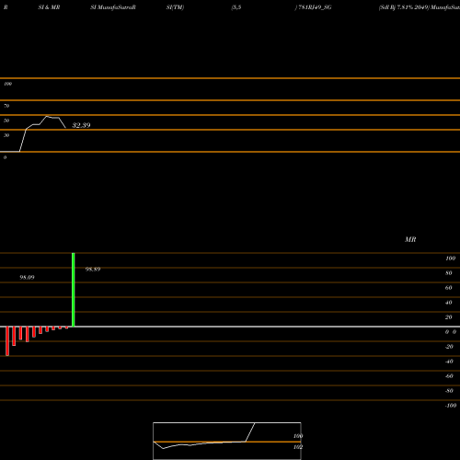Click the header '(Sdl Rj 7.81% 2049)' text
This screenshot has width=460, height=460.
(404, 7)
